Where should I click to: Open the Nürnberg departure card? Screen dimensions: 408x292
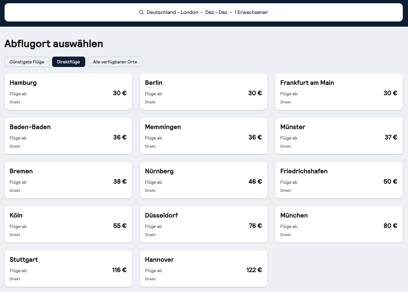tap(203, 180)
